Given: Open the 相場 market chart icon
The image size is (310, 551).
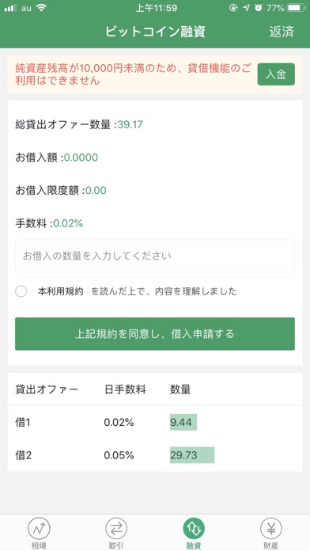Looking at the screenshot, I should click(39, 529).
